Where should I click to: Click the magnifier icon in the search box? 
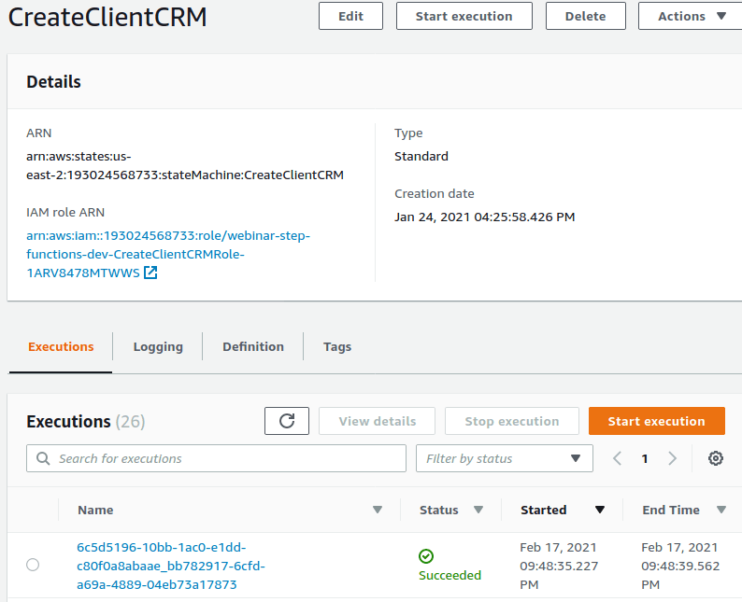[x=43, y=458]
